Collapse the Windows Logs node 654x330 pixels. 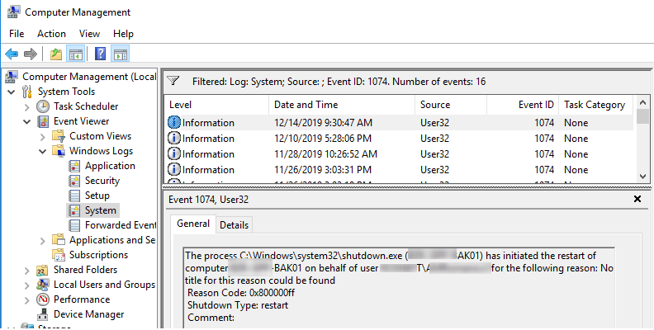point(43,151)
